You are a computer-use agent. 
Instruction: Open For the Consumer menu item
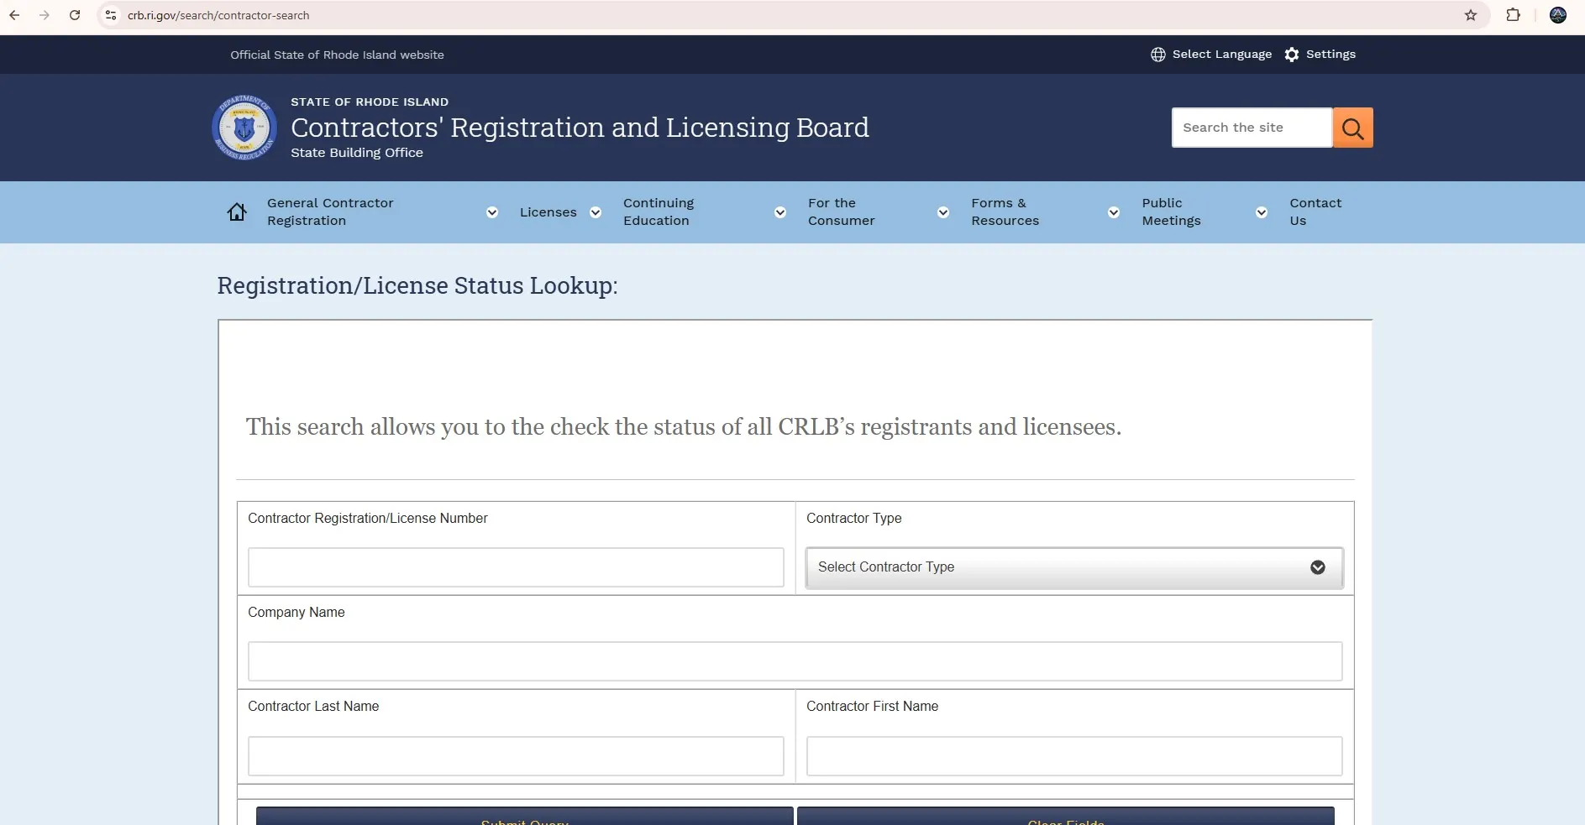841,212
